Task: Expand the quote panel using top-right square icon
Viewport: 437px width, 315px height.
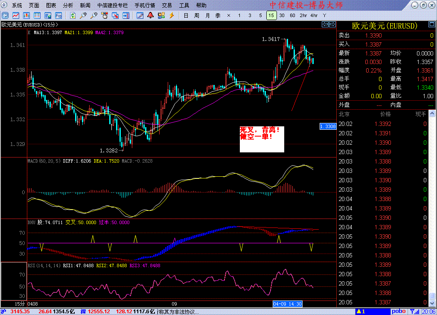Action: coord(432,24)
